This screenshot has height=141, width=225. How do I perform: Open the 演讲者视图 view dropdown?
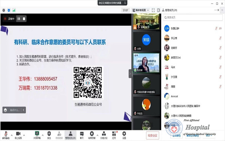(x=141, y=10)
